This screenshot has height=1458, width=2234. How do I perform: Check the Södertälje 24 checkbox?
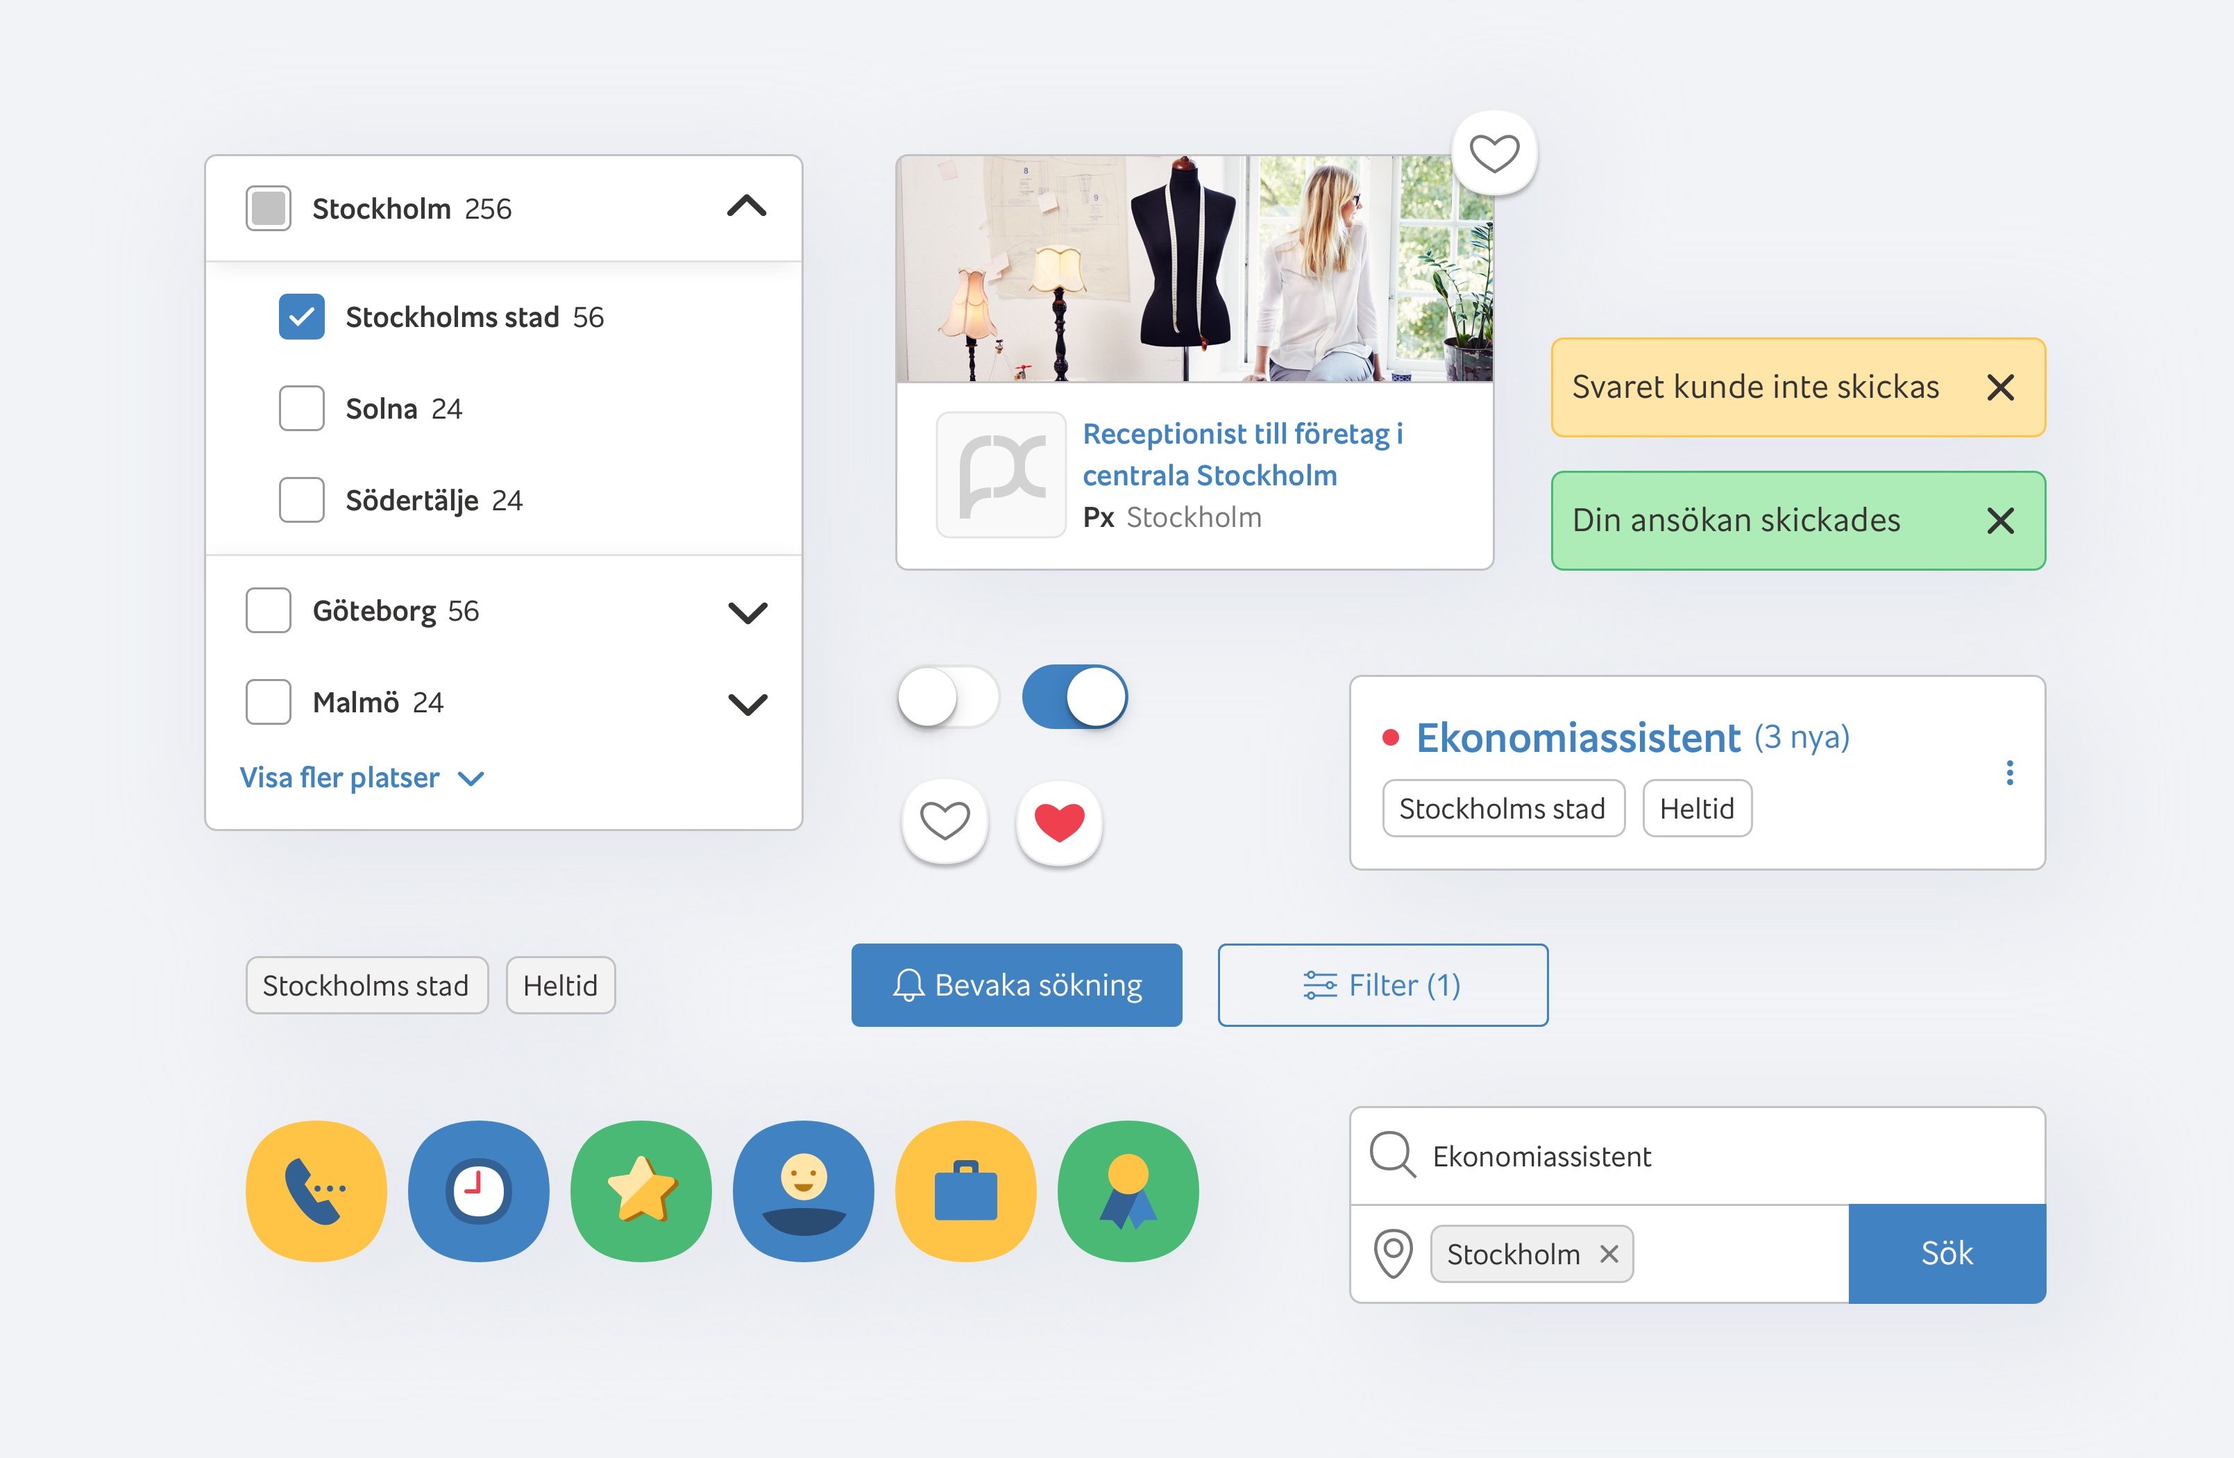coord(301,501)
